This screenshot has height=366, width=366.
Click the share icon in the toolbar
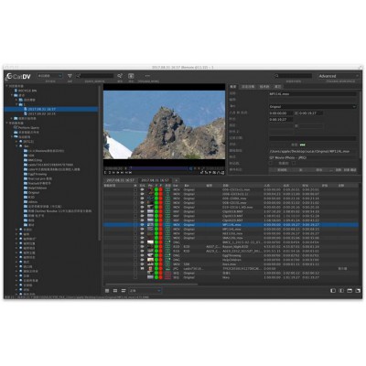120,76
